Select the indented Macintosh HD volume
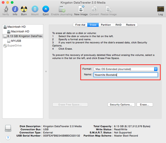Viewport: 166px width, 143px height. tap(23, 31)
